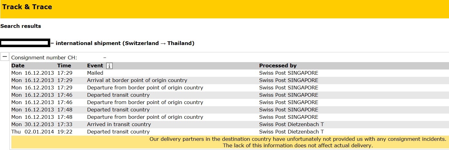Click the Track & Trace page title
The height and width of the screenshot is (150, 449).
coord(27,7)
